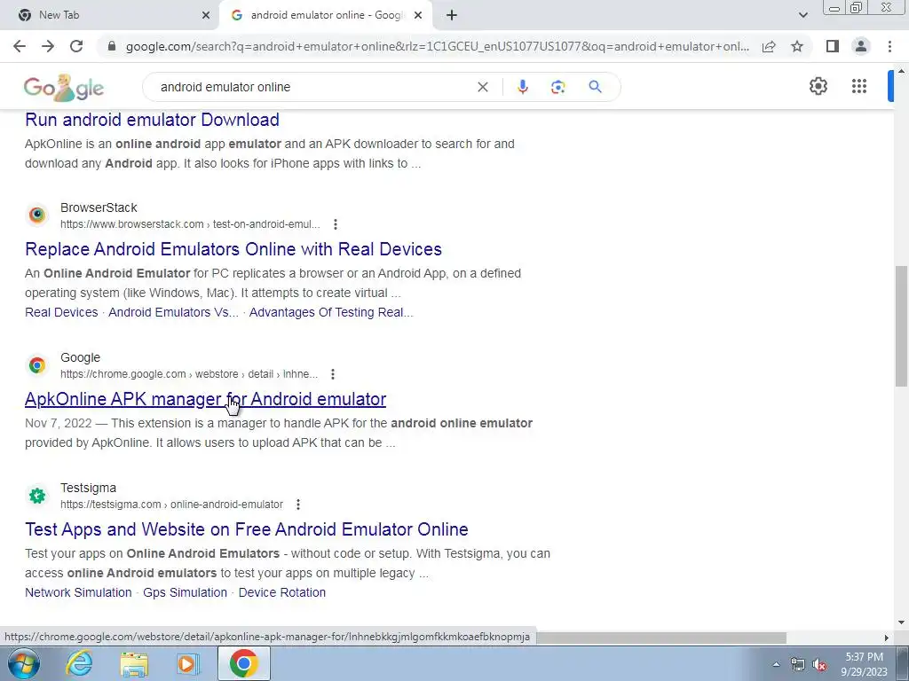Image resolution: width=909 pixels, height=681 pixels.
Task: Click the network tray icon
Action: [x=798, y=664]
